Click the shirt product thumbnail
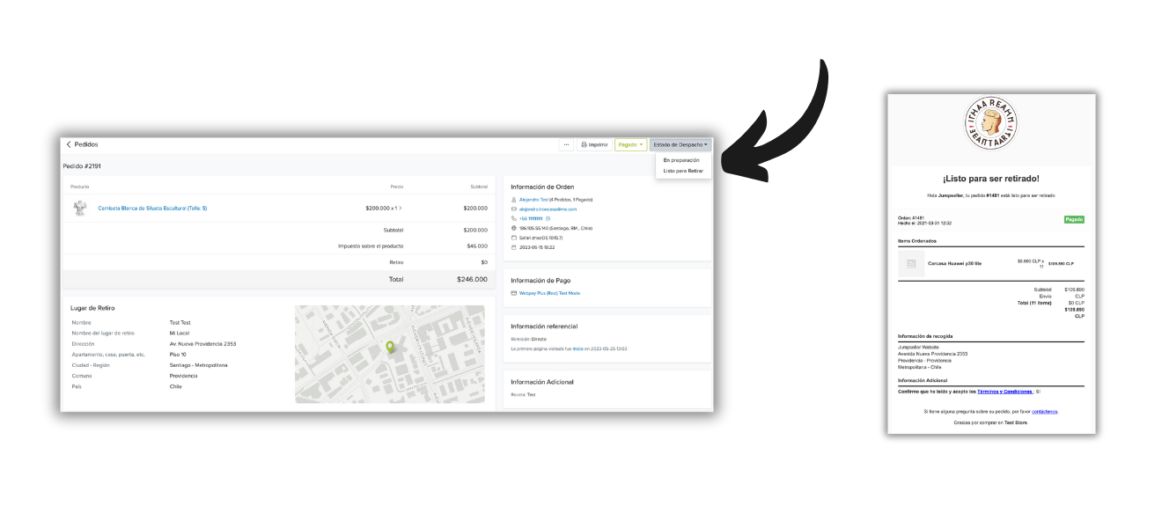The width and height of the screenshot is (1162, 528). tap(80, 209)
